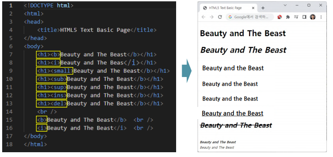Click the opening body tag in code
This screenshot has width=333, height=157.
pyautogui.click(x=34, y=46)
